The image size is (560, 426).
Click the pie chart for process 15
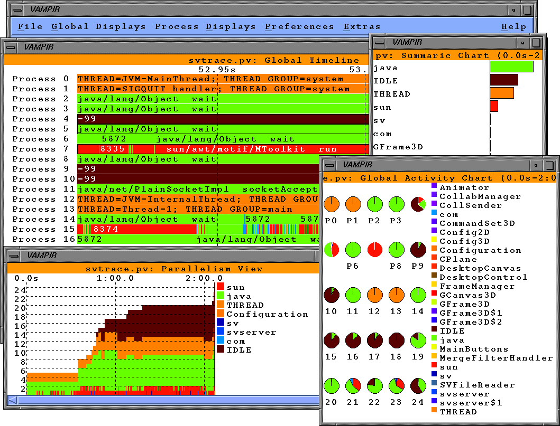point(332,340)
